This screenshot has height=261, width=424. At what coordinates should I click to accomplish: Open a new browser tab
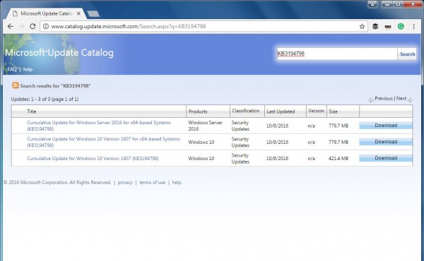(93, 13)
